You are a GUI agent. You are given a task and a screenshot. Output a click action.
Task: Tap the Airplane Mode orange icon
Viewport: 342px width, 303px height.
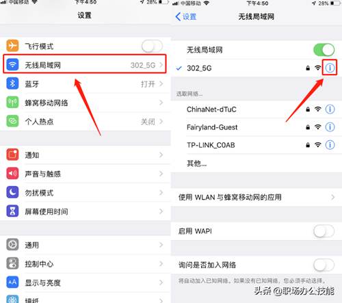(12, 46)
